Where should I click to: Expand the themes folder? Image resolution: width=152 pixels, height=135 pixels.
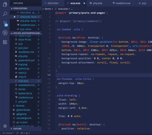[x=26, y=106]
